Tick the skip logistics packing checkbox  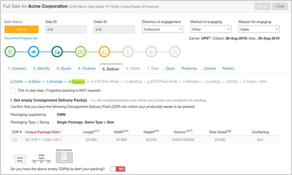tap(13, 91)
